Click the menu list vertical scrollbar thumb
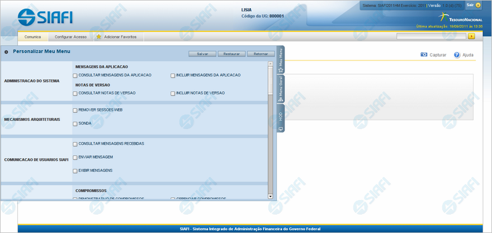 tap(271, 80)
